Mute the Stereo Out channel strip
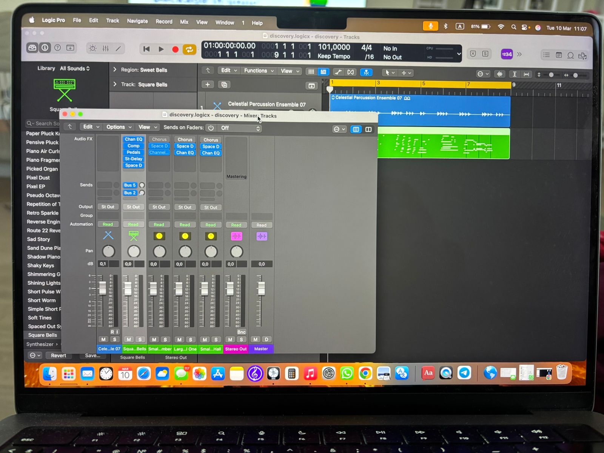 [x=230, y=339]
